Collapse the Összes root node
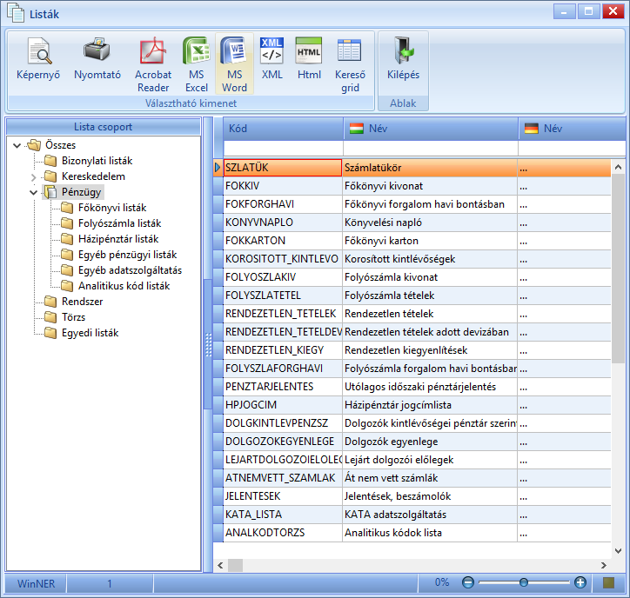The width and height of the screenshot is (630, 598). [x=17, y=145]
